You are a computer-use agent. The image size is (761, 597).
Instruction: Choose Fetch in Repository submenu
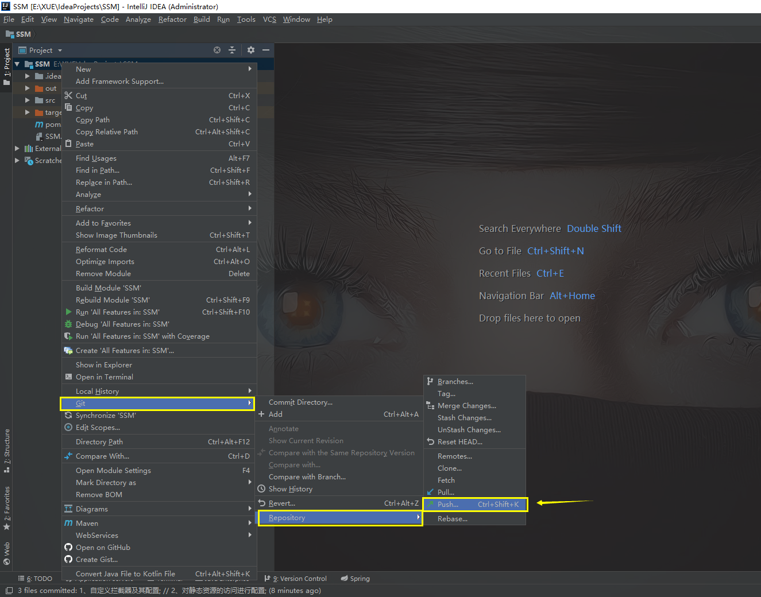click(475, 480)
